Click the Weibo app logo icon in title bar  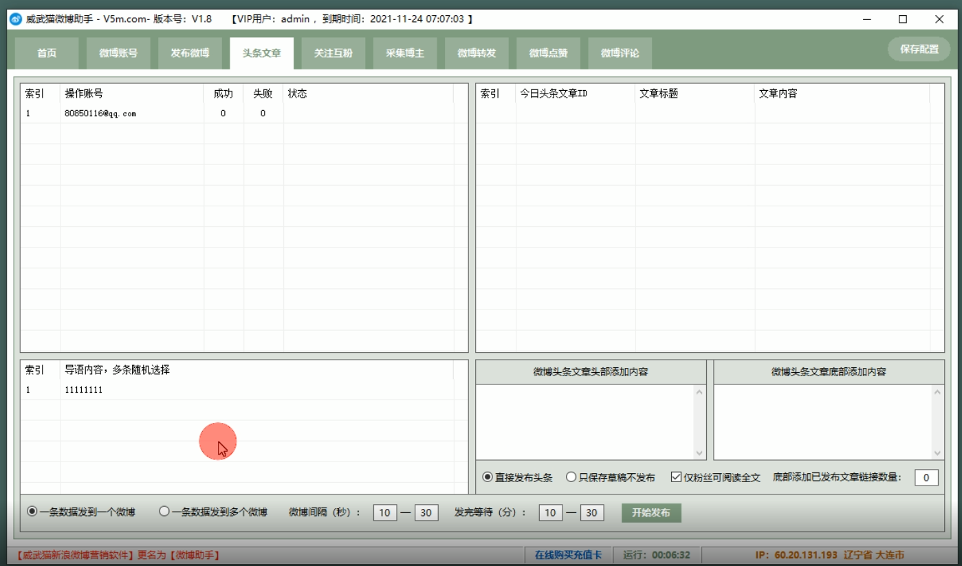click(x=15, y=19)
